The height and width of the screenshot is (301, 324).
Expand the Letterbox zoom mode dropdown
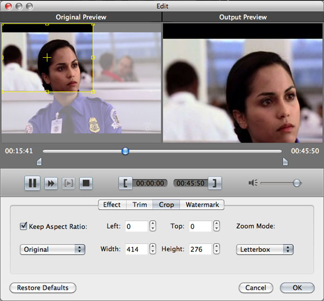coord(265,249)
